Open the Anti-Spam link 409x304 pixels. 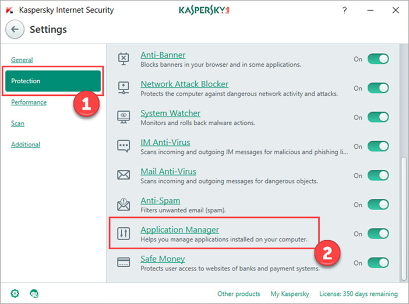[x=160, y=201]
